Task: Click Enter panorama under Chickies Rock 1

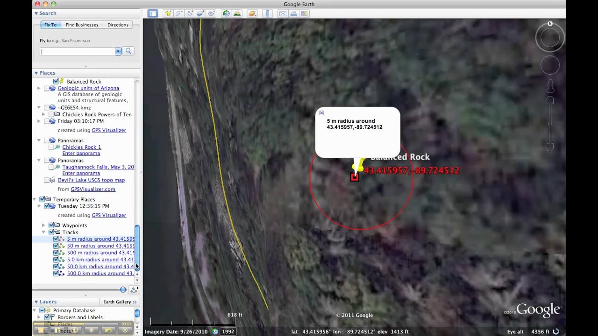Action: click(x=81, y=154)
